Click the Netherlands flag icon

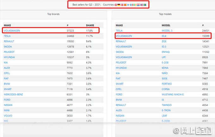click(138, 5)
